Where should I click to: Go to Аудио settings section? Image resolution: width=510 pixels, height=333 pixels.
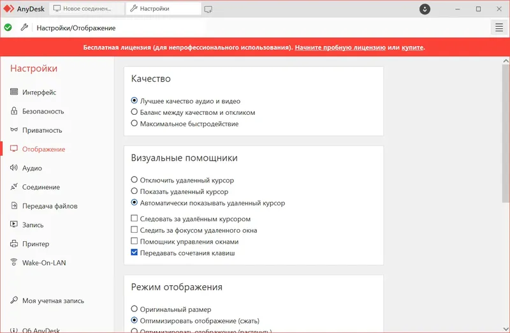tap(32, 168)
